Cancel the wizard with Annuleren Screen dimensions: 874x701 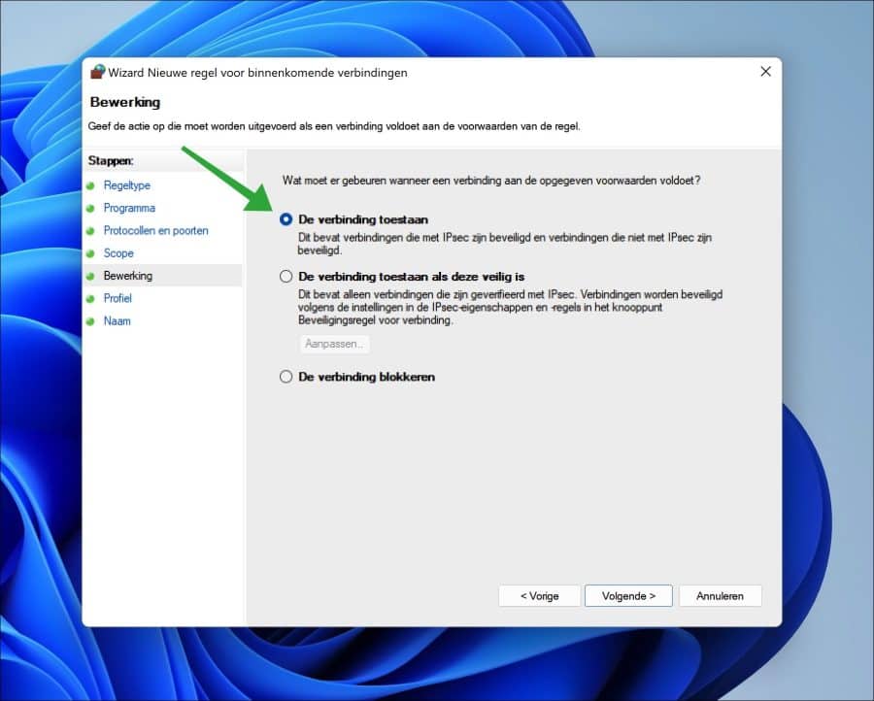(x=720, y=596)
